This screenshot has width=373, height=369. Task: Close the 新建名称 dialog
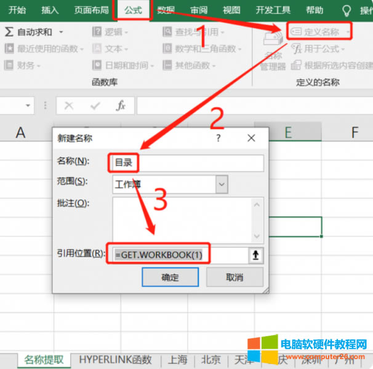tap(251, 138)
